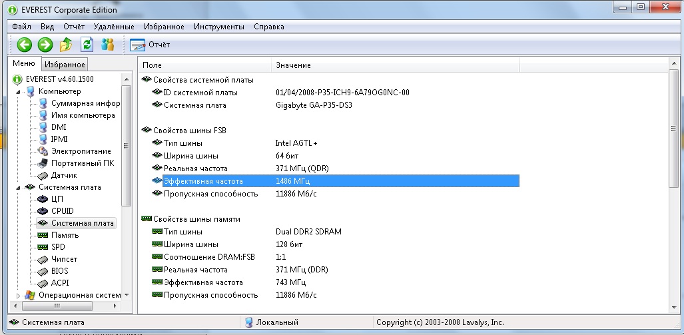
Task: Click the Refresh toolbar icon
Action: pyautogui.click(x=87, y=45)
